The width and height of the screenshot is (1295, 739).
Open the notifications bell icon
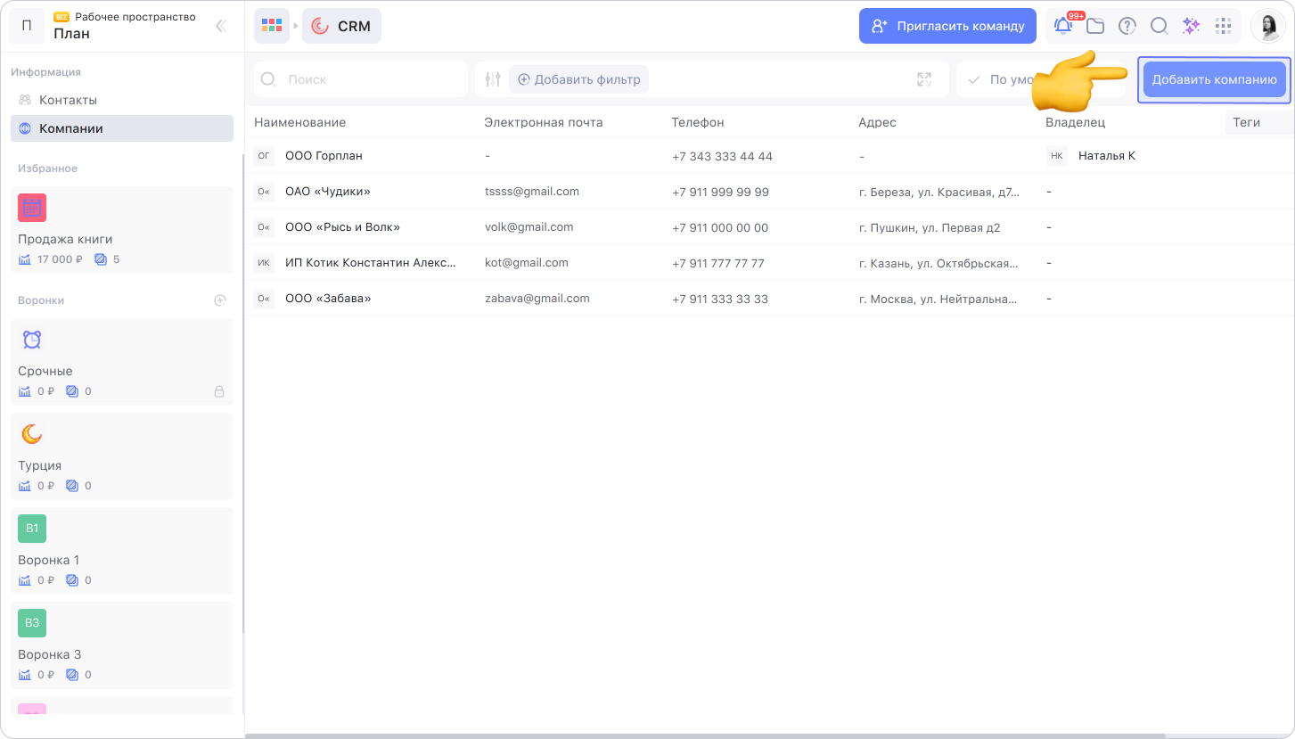(x=1062, y=26)
